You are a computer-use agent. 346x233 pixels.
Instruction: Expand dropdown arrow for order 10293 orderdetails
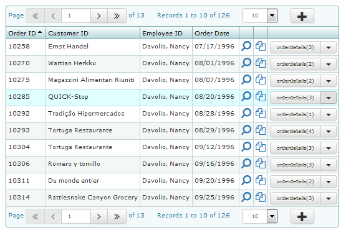point(329,131)
